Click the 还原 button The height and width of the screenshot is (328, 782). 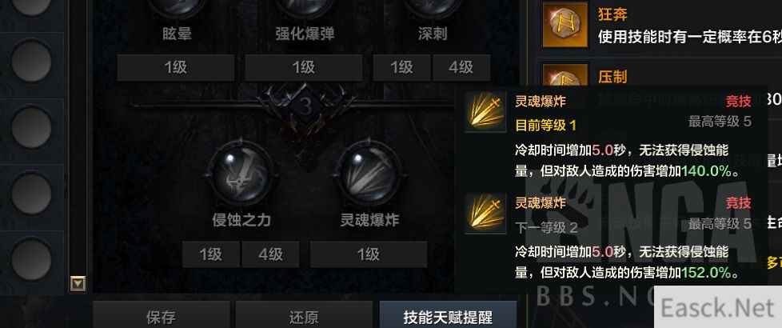click(x=304, y=316)
